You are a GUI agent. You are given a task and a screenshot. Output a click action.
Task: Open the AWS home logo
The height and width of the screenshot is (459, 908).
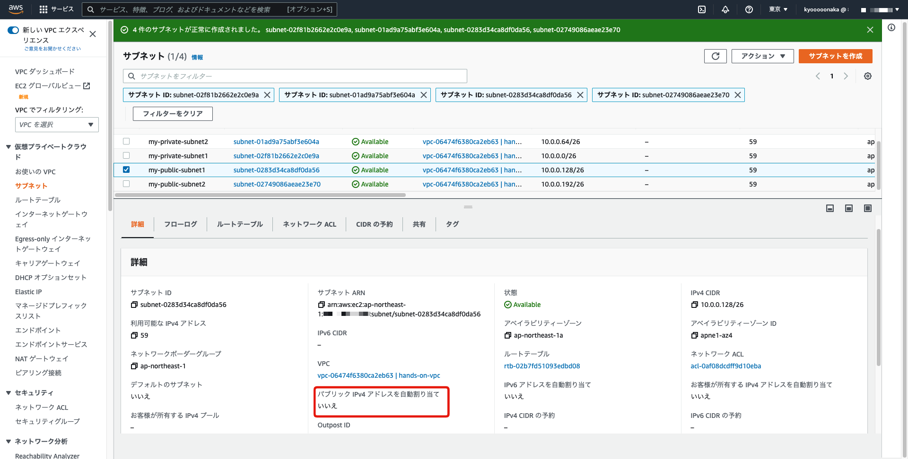pos(16,9)
